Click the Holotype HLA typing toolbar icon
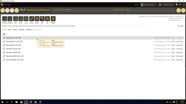Image resolution: width=186 pixels, height=104 pixels. [5, 18]
